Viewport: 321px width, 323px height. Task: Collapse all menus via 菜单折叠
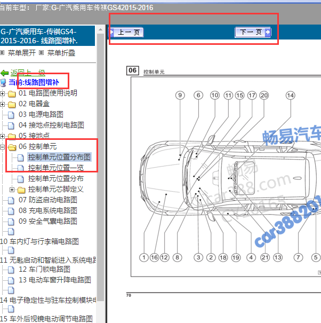pos(61,53)
